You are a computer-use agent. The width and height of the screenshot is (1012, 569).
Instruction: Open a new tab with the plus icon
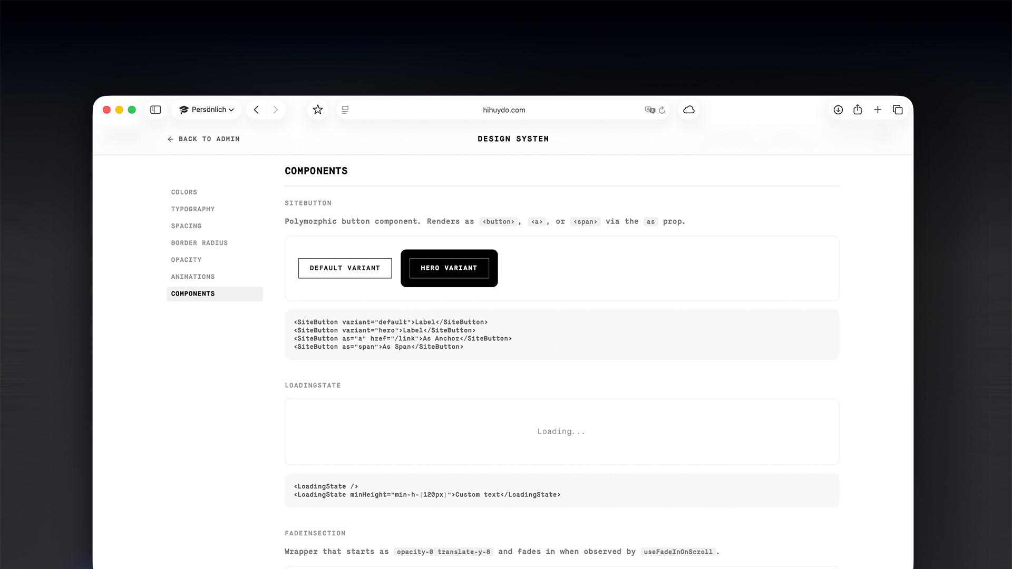[x=878, y=110]
